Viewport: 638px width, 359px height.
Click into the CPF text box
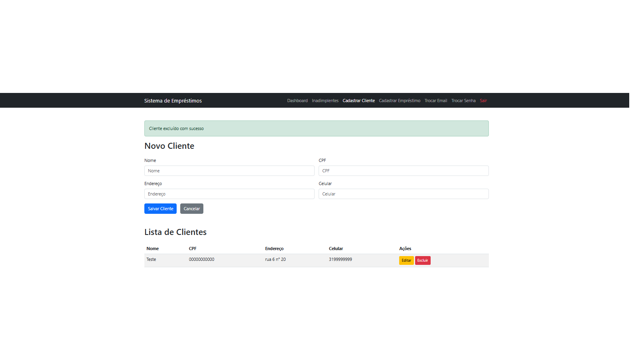coord(403,171)
